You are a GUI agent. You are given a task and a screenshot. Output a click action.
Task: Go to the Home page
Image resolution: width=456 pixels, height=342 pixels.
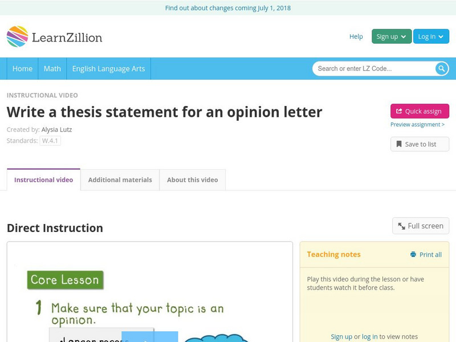22,68
